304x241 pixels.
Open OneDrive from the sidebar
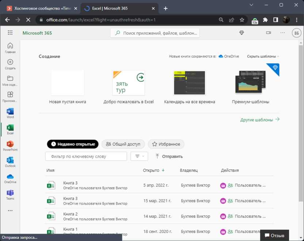(x=10, y=178)
